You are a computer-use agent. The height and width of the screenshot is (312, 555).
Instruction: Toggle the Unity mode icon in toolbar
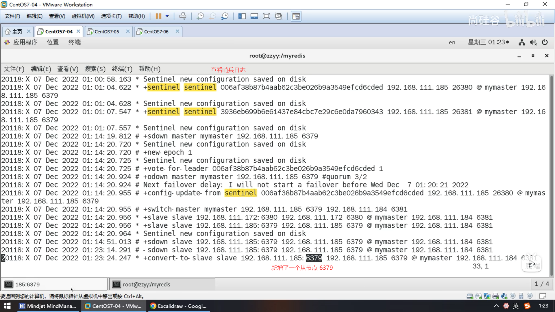(x=279, y=16)
